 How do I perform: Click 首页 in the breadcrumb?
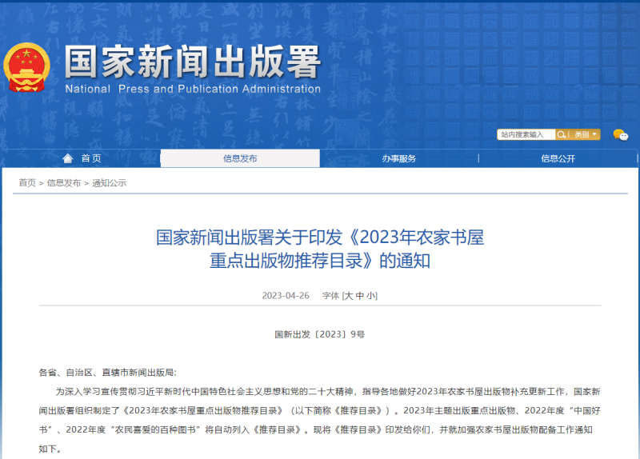tap(27, 183)
